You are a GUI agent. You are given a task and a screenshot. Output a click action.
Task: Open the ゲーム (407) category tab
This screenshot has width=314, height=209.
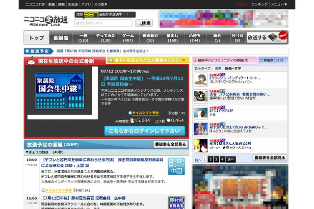pyautogui.click(x=128, y=38)
